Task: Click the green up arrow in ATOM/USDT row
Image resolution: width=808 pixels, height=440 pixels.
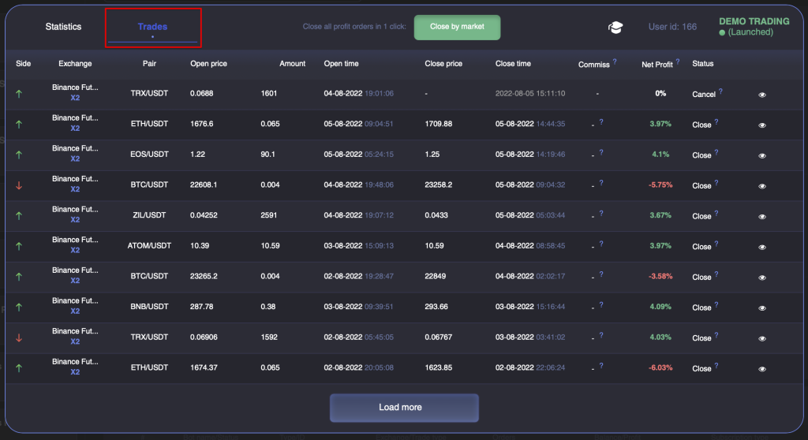Action: (19, 246)
